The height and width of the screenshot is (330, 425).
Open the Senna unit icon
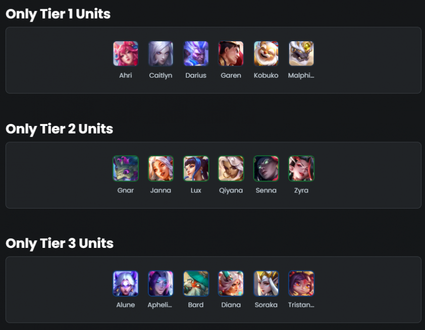click(x=266, y=168)
